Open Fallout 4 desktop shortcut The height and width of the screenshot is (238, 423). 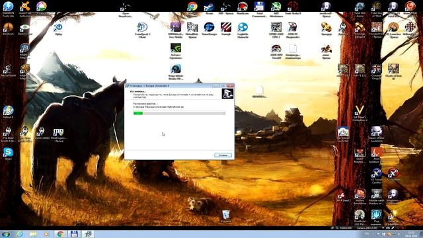click(x=8, y=112)
